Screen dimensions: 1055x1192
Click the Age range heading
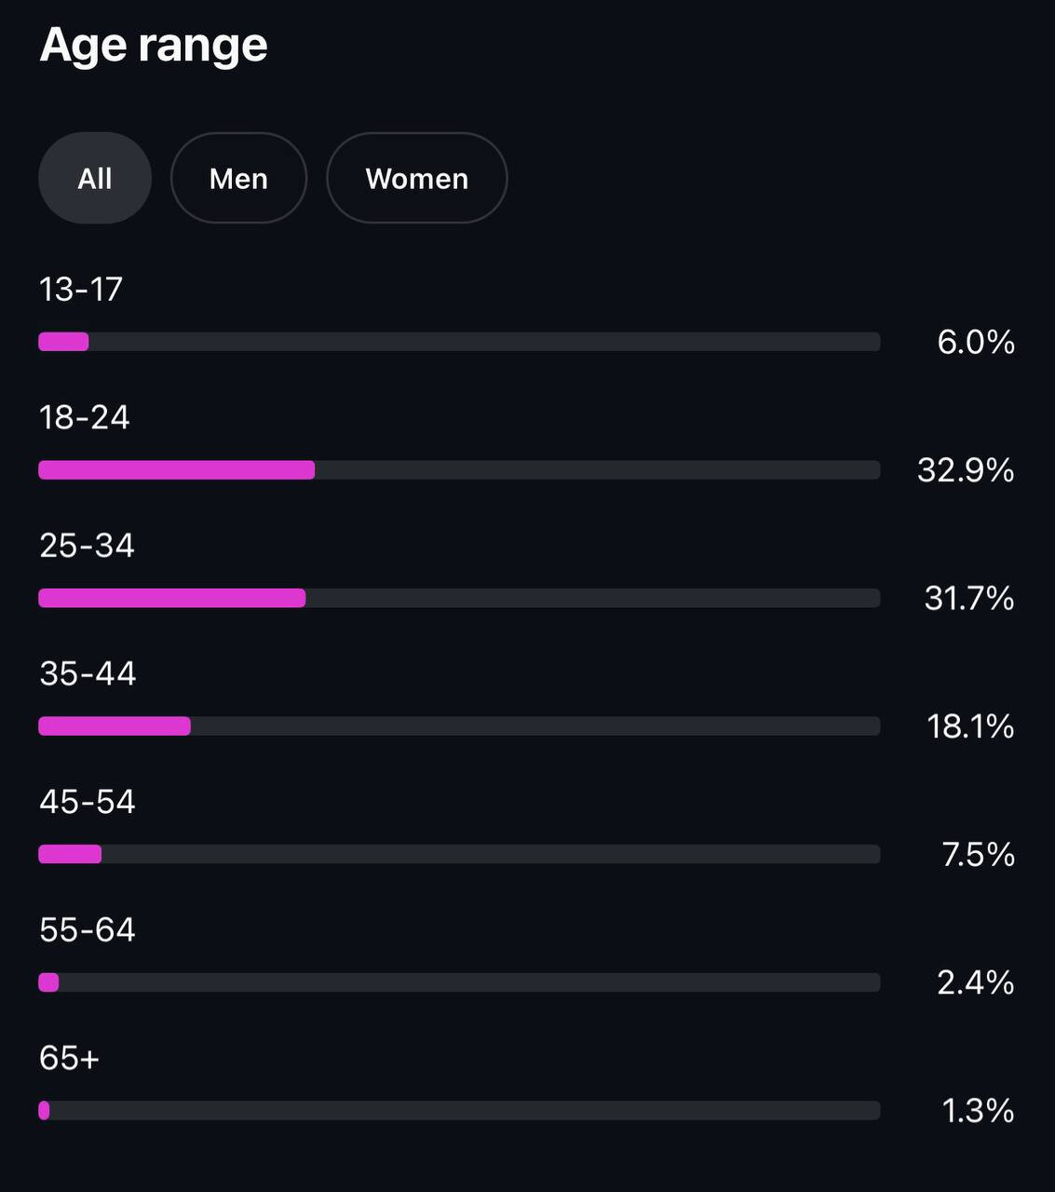point(154,45)
